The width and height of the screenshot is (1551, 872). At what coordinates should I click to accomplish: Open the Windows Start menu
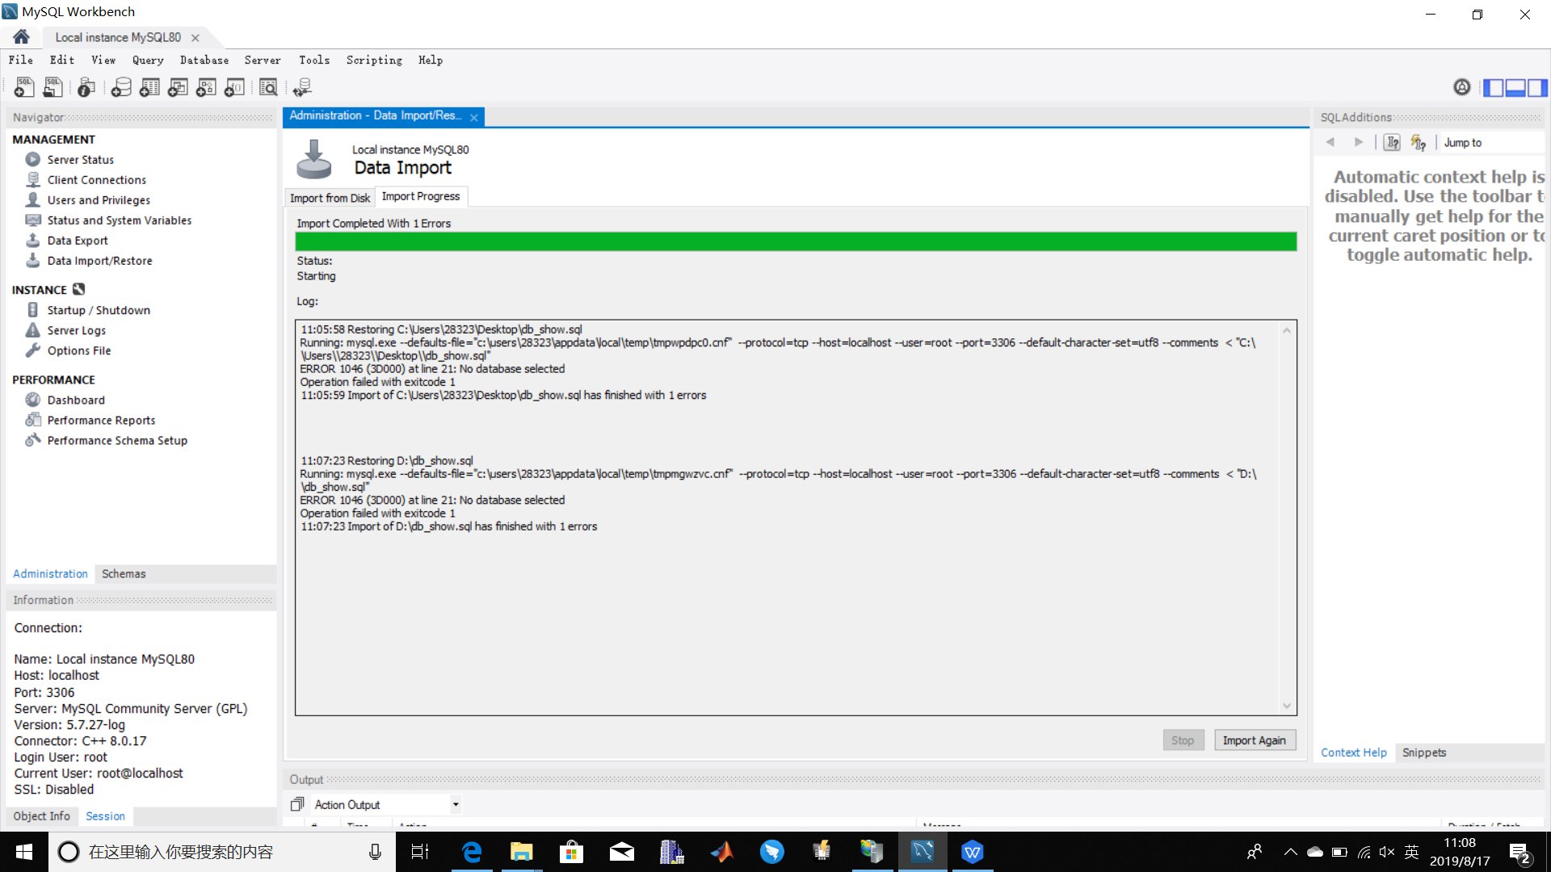pos(24,852)
